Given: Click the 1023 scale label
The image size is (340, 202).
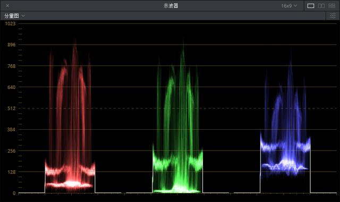Looking at the screenshot, I should point(10,23).
